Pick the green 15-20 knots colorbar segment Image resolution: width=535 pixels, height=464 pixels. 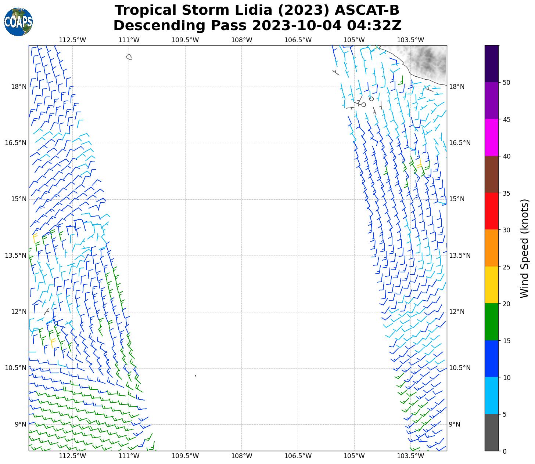(492, 322)
